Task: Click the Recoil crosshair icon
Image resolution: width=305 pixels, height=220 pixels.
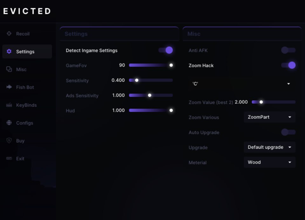Action: click(x=9, y=34)
